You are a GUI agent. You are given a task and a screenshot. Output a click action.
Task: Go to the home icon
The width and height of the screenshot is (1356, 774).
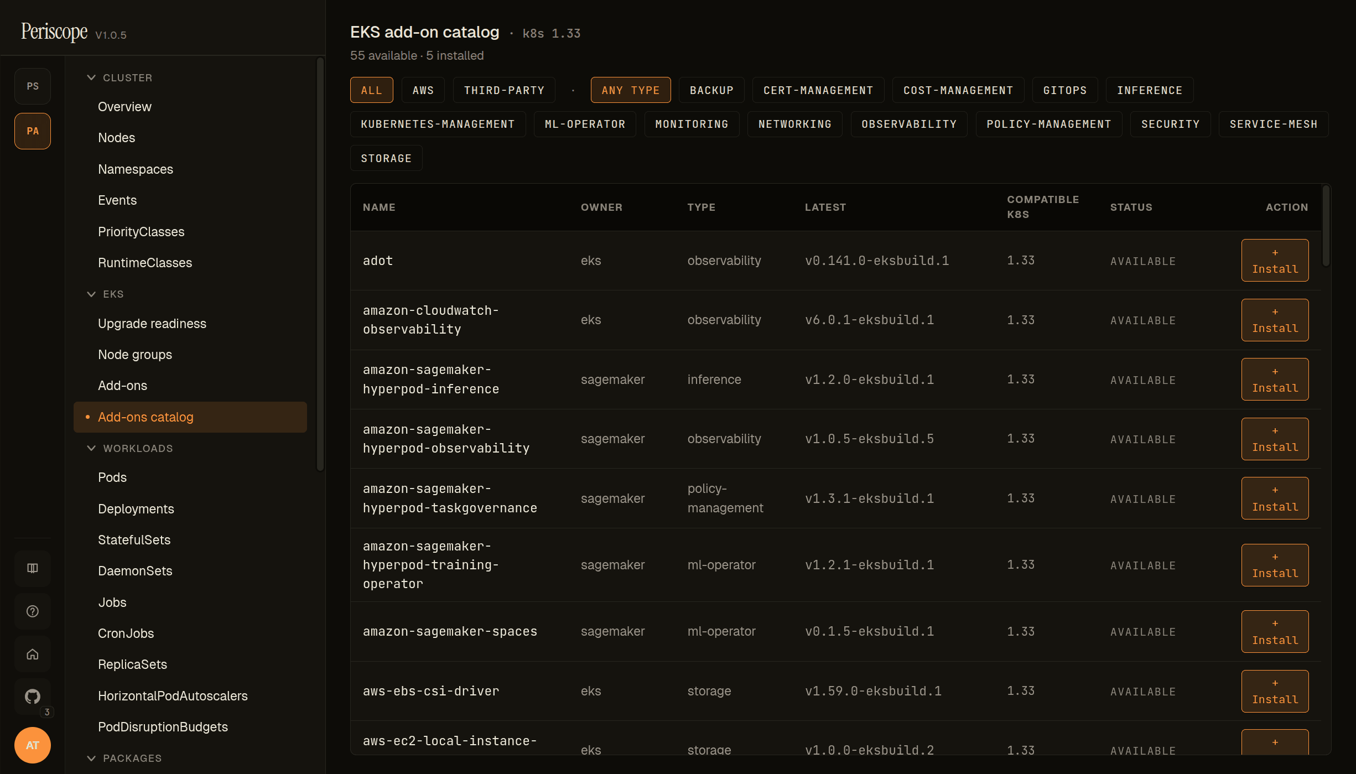33,654
